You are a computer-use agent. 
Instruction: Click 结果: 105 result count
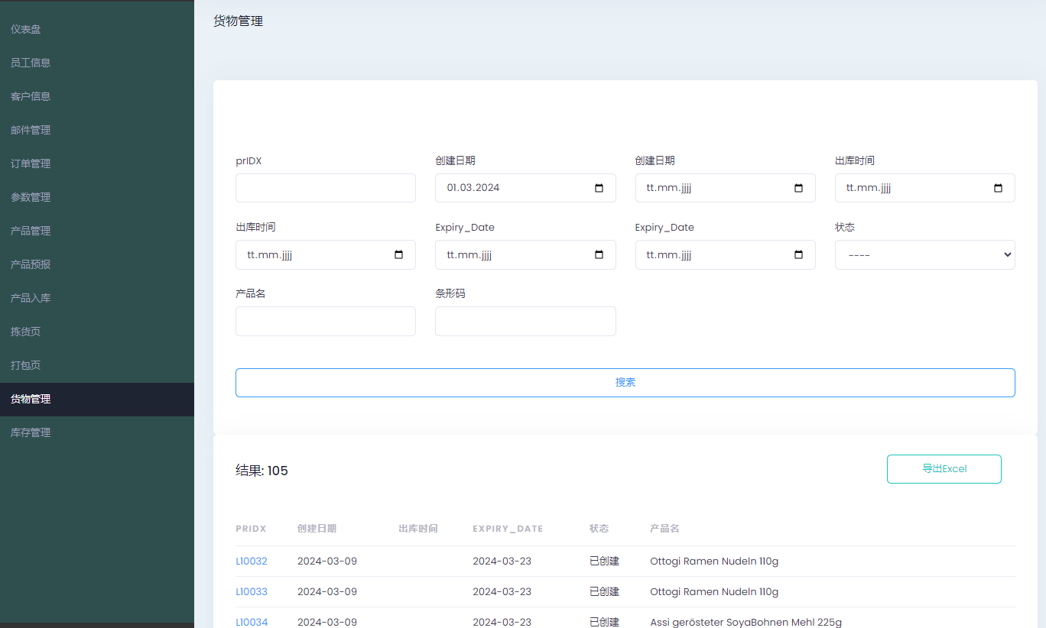click(261, 471)
